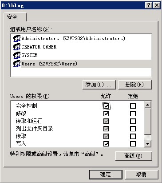Viewport: 162px width, 183px height.
Task: Click the 添加(D)... button
Action: [x=99, y=85]
